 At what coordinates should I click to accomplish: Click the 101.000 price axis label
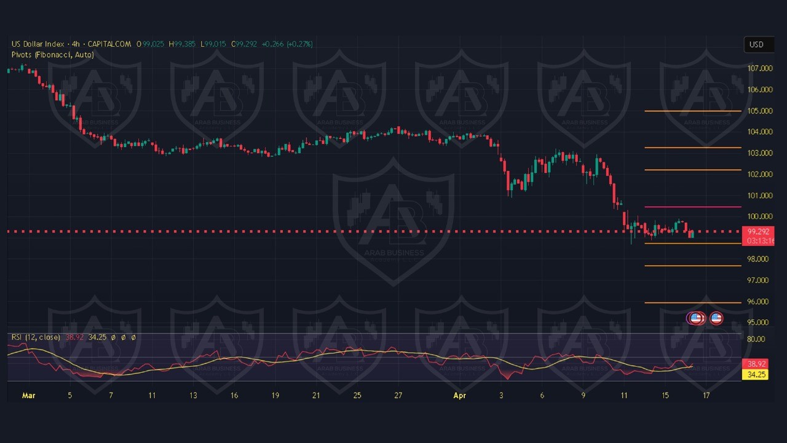[x=759, y=196]
